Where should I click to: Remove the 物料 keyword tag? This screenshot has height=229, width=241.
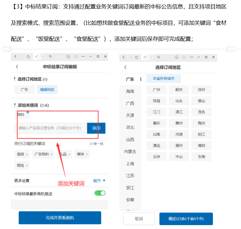tap(28, 112)
